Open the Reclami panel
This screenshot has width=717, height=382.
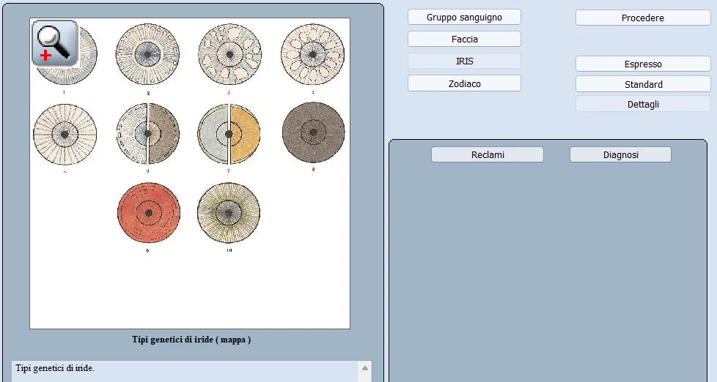[488, 154]
